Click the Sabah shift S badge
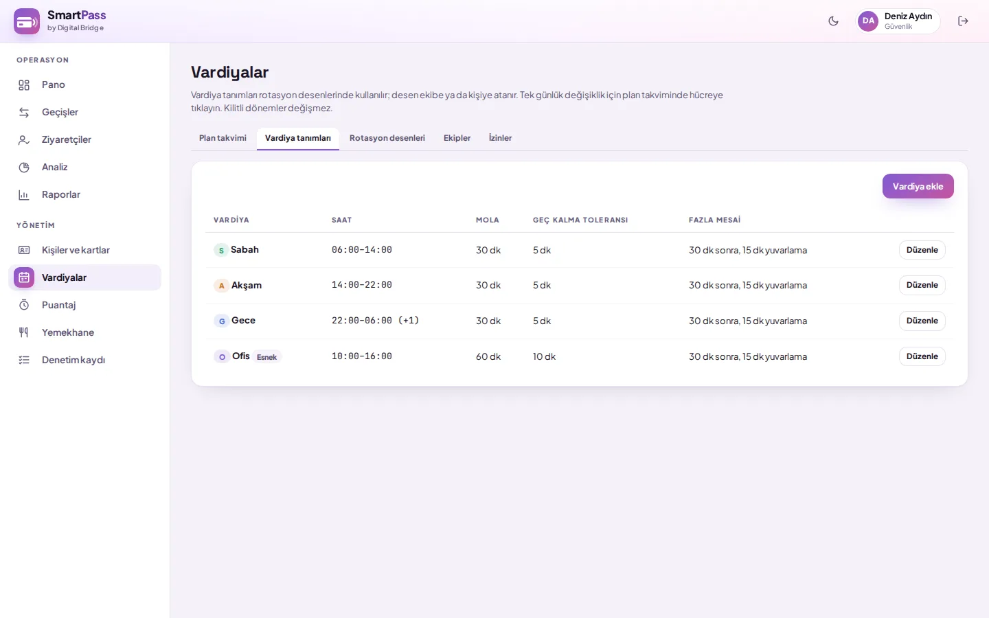This screenshot has height=618, width=989. tap(221, 251)
